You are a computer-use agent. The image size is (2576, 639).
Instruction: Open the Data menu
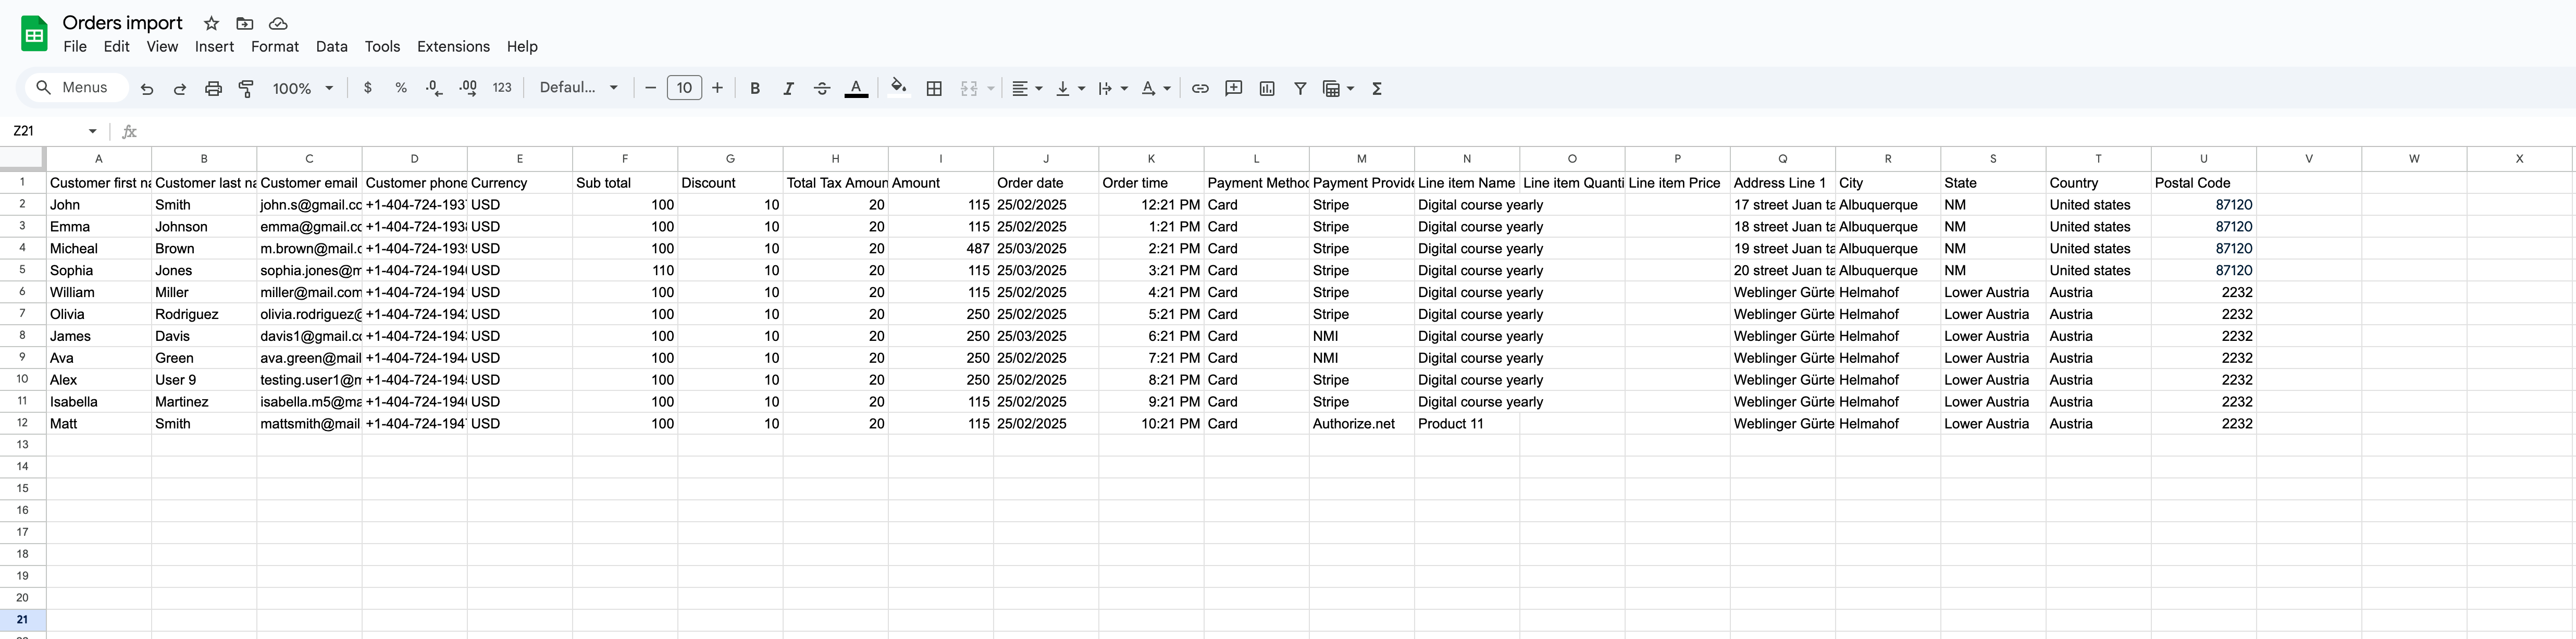coord(331,46)
